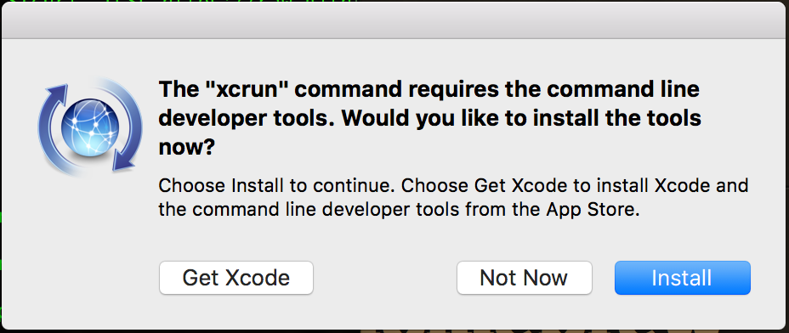Dismiss the dialog with Not Now

click(524, 278)
